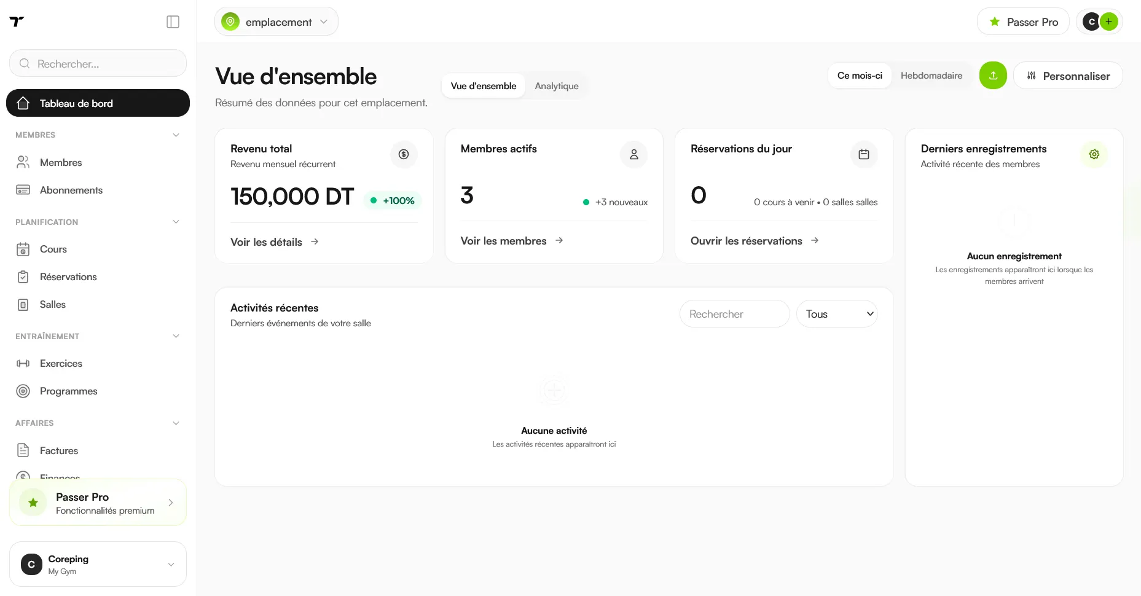
Task: Open Salles in the sidebar
Action: click(98, 304)
